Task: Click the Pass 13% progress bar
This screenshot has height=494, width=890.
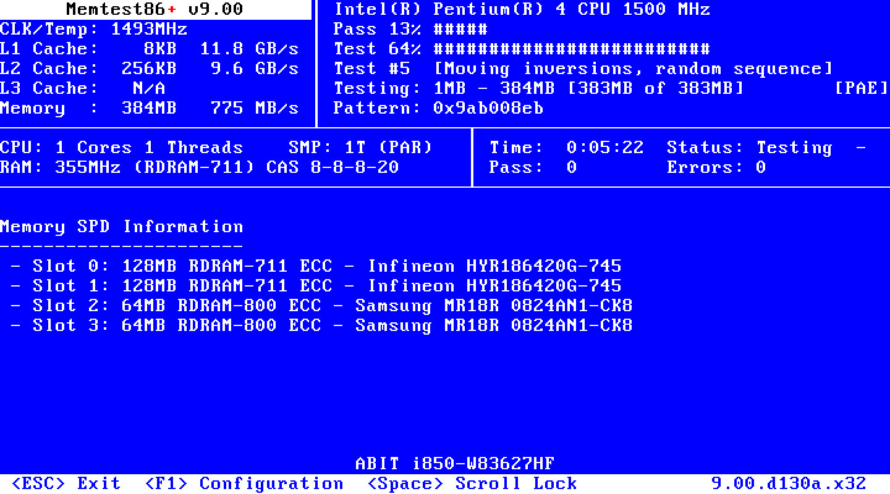Action: tap(460, 29)
